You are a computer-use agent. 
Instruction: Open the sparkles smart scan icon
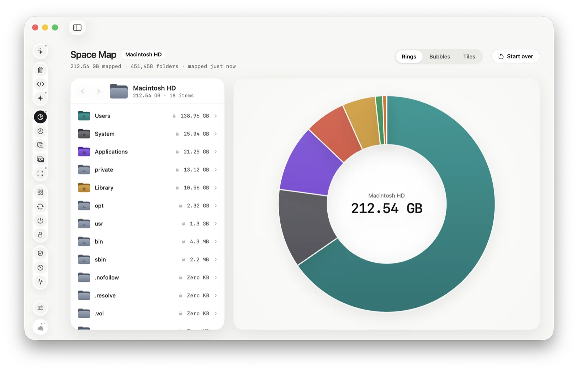pos(40,51)
